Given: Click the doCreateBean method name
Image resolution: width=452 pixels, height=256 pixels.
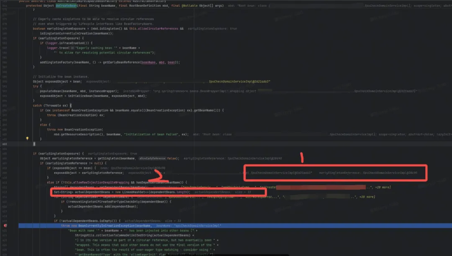Looking at the screenshot, I should point(66,5).
